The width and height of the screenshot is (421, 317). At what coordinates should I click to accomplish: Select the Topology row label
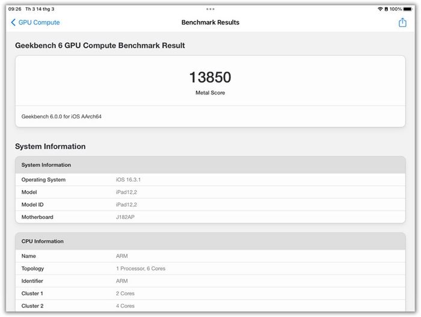[32, 268]
